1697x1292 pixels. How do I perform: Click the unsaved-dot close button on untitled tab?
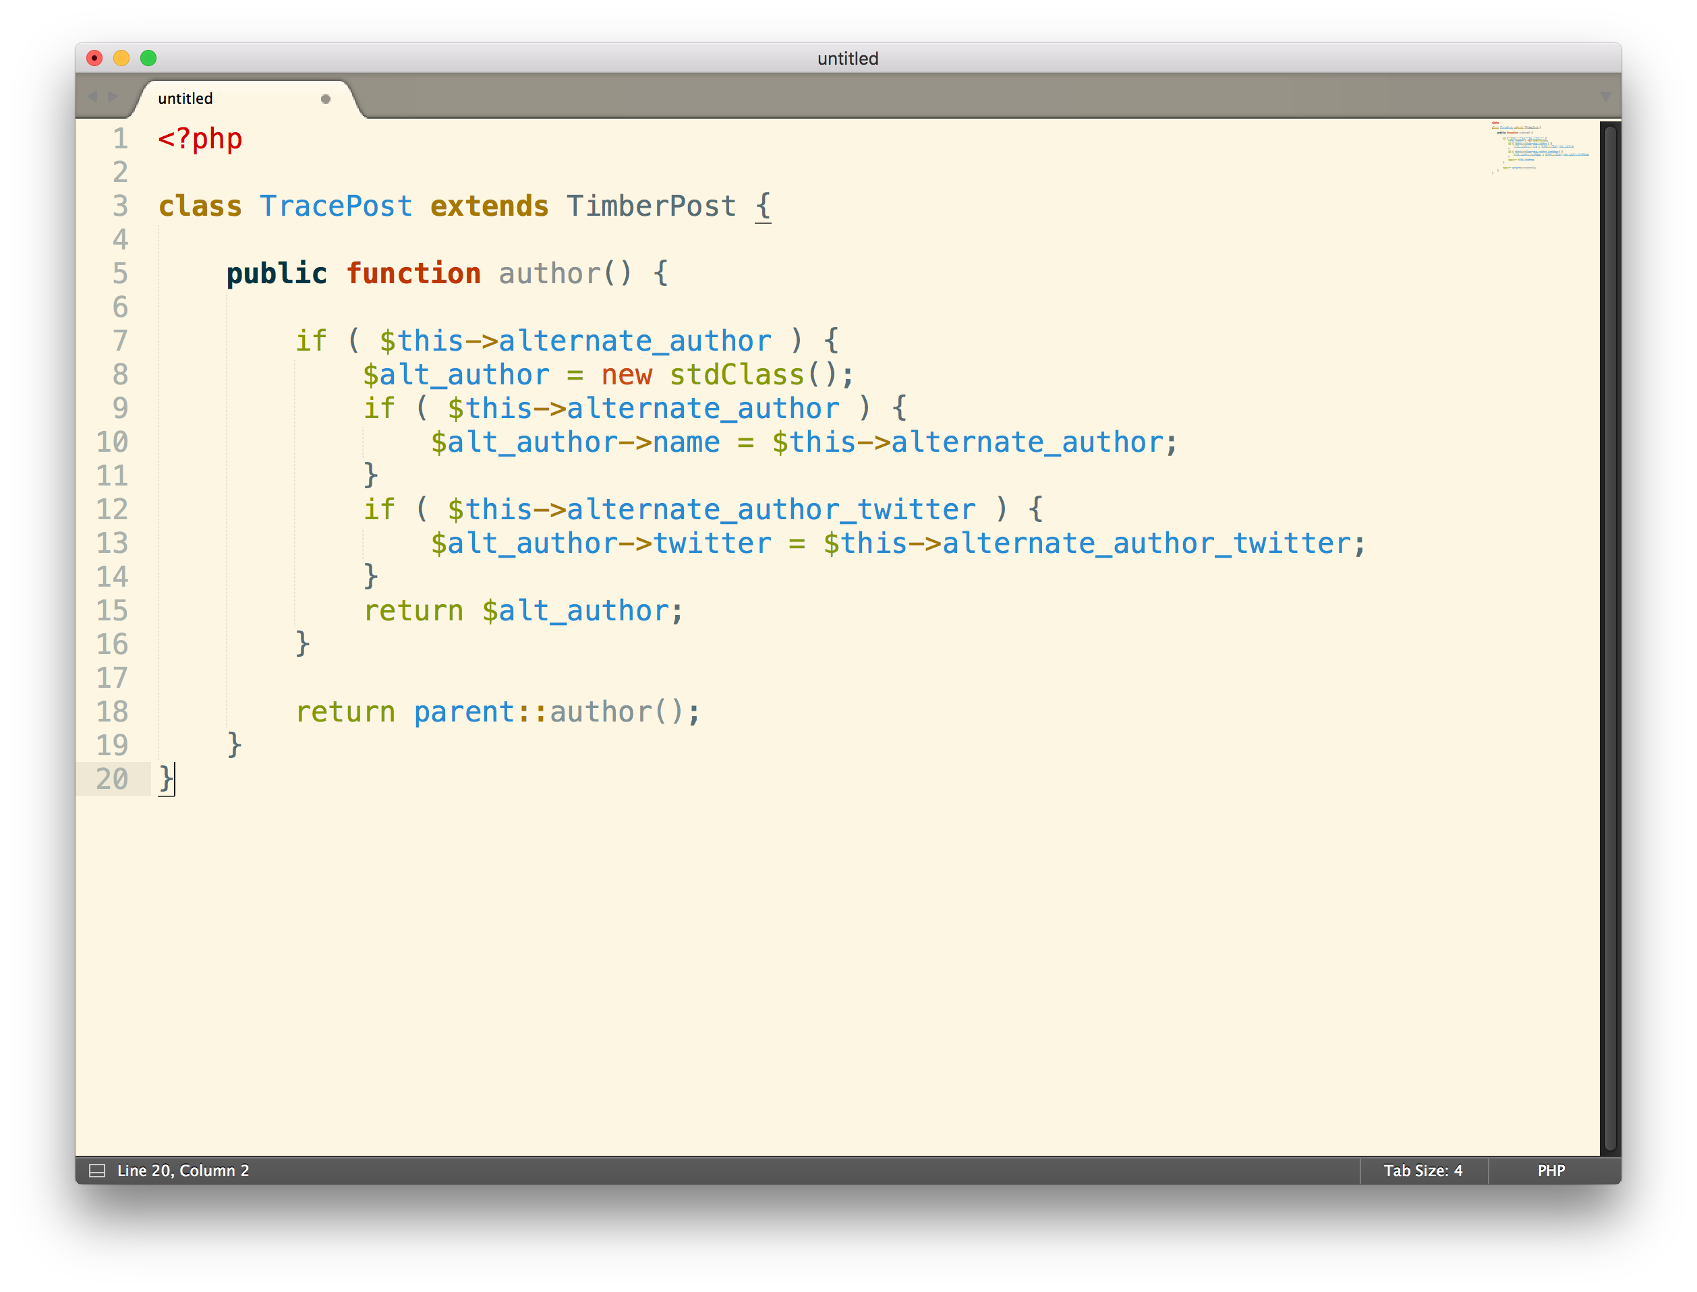coord(325,99)
